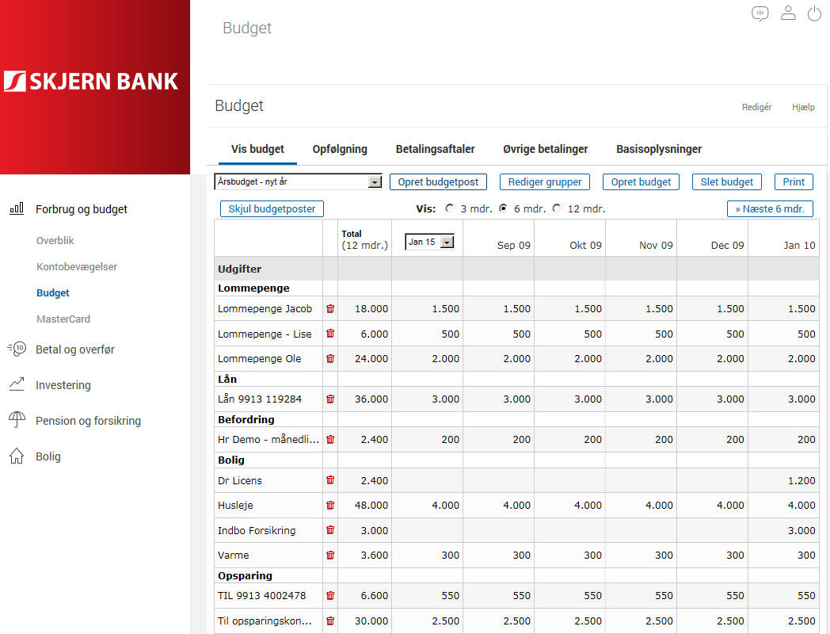Click the Sep 09 column header

point(513,245)
